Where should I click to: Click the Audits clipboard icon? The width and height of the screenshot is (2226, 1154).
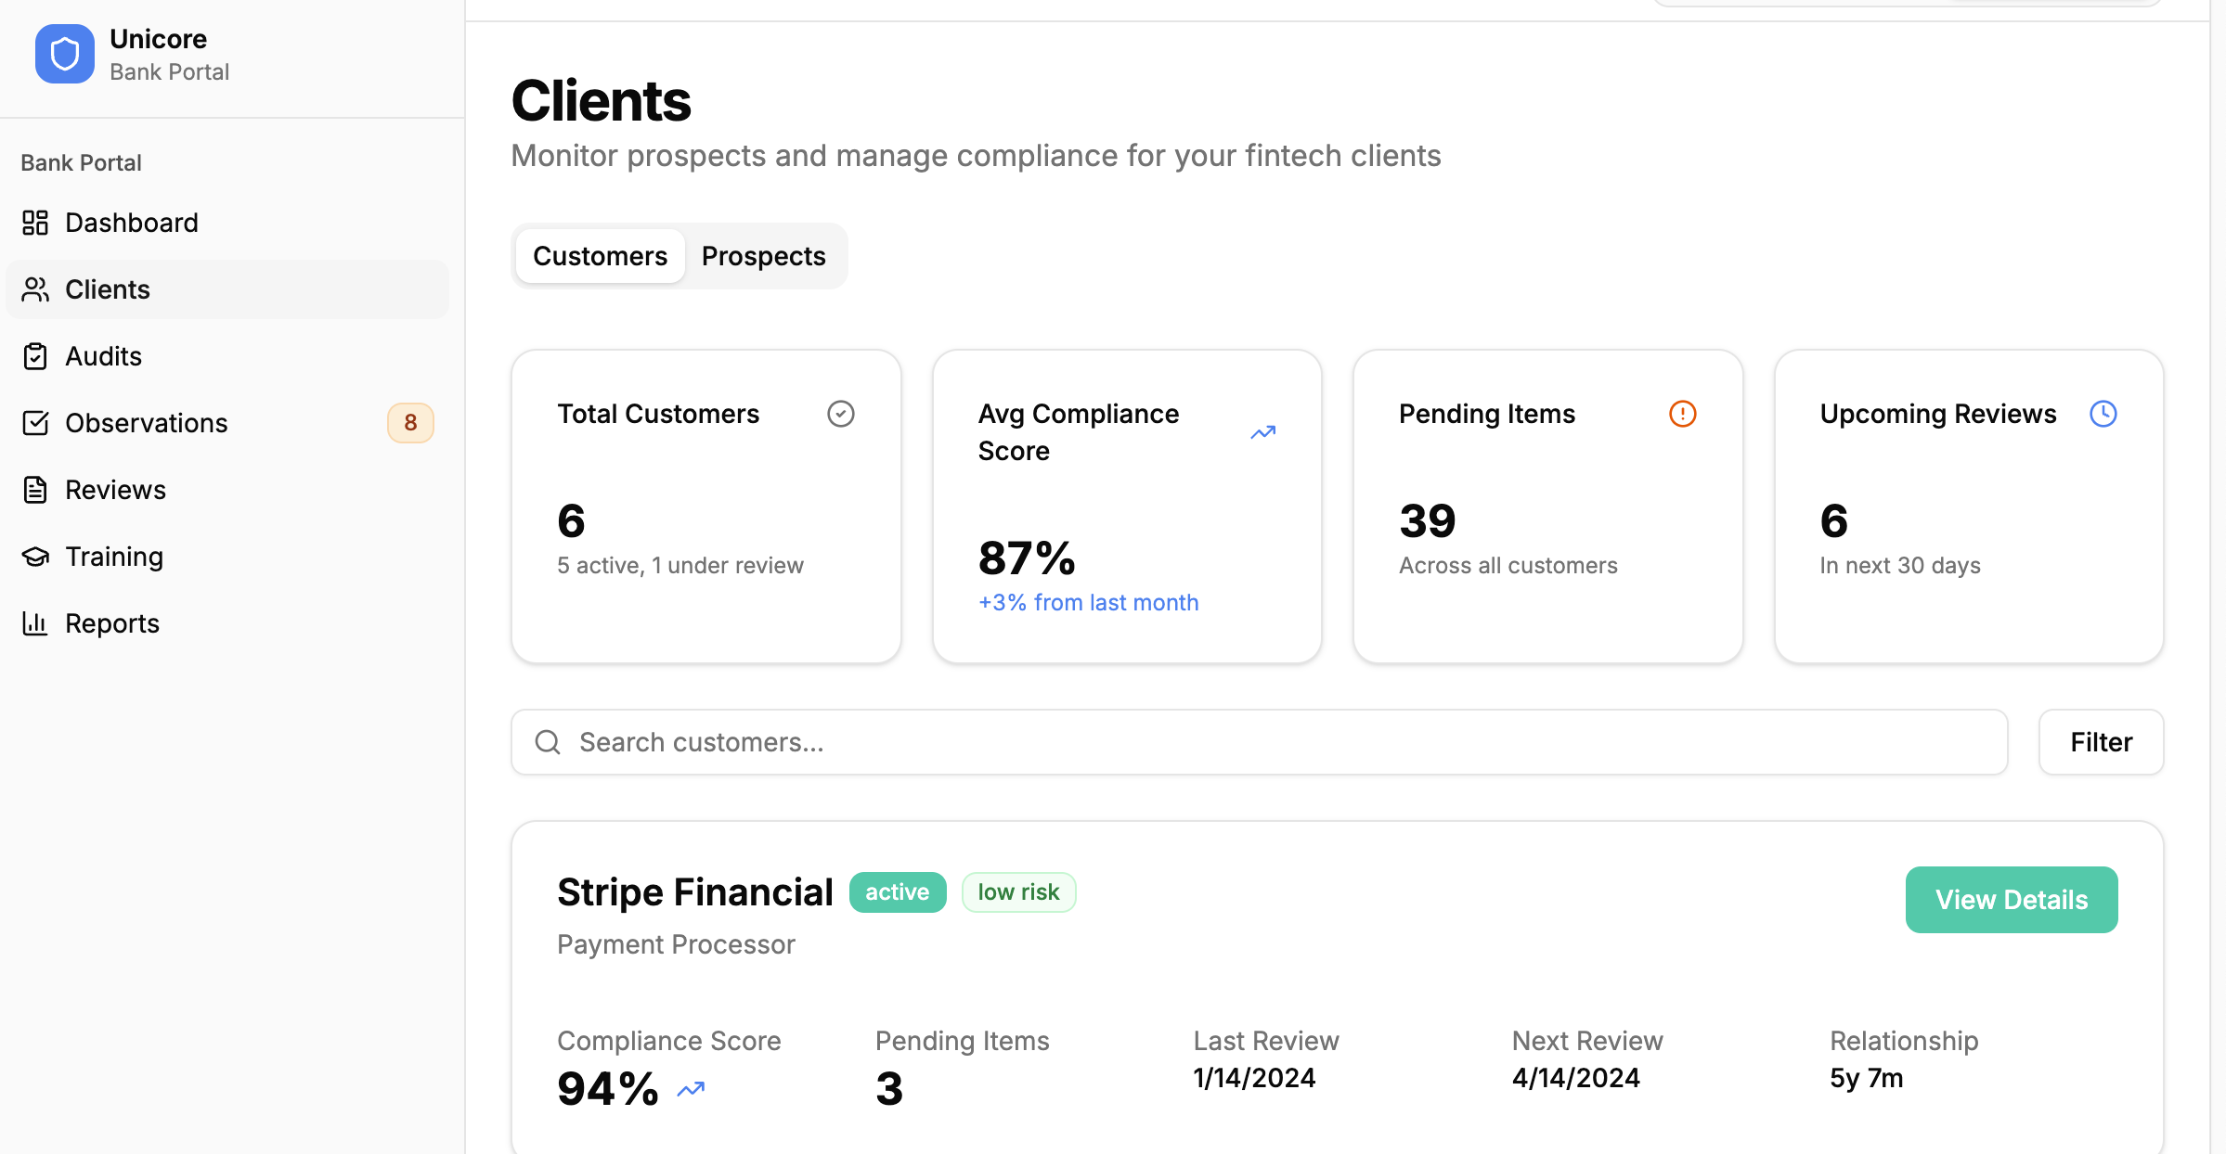click(35, 356)
